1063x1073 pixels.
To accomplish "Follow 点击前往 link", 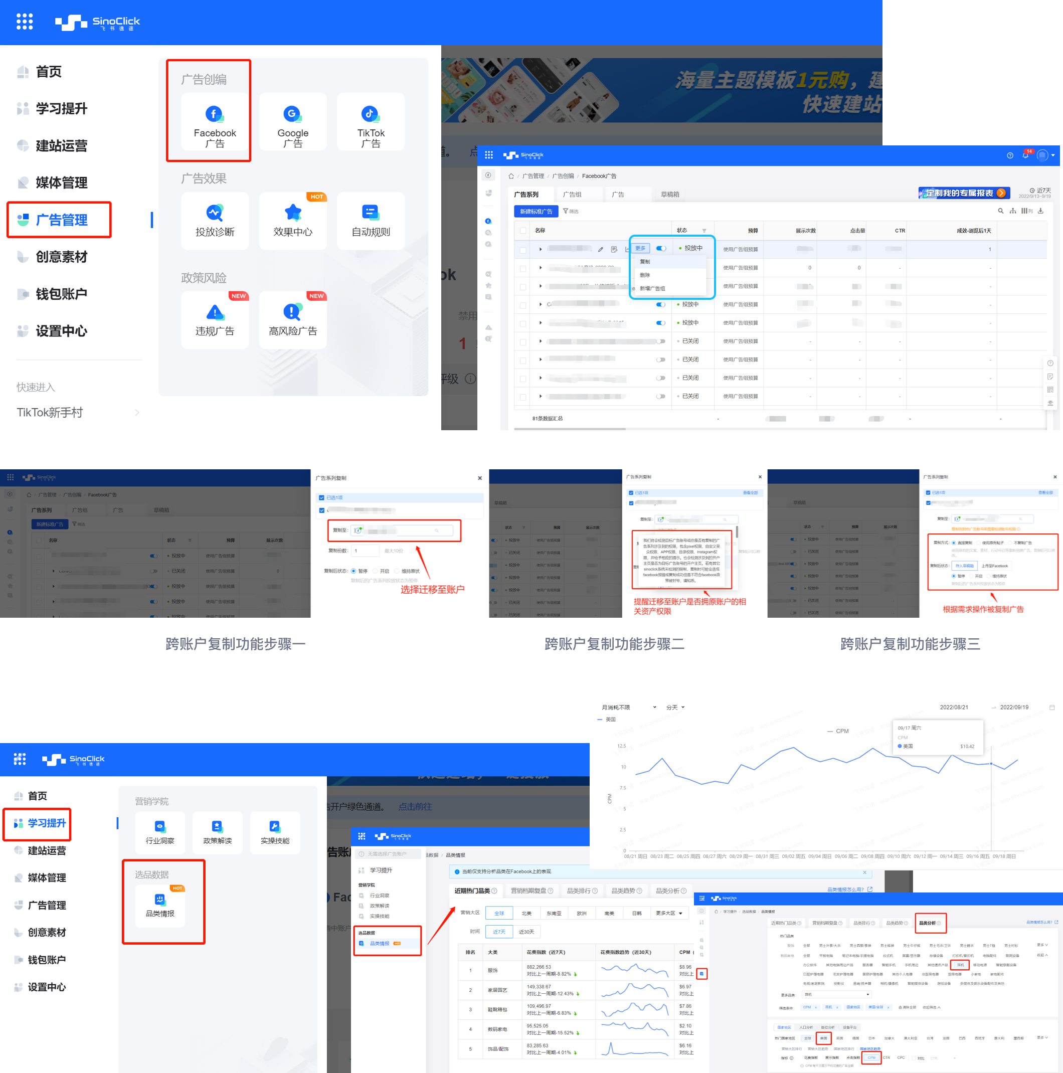I will (415, 806).
